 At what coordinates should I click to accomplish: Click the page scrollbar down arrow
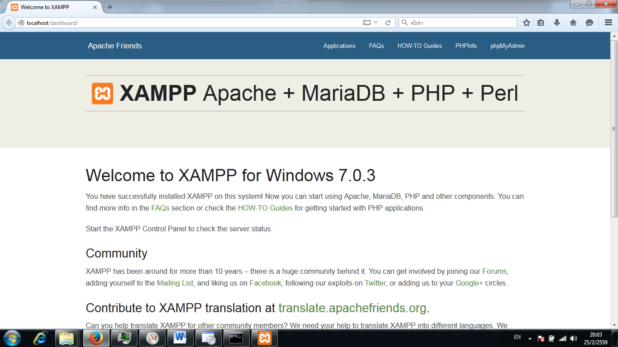(x=614, y=325)
